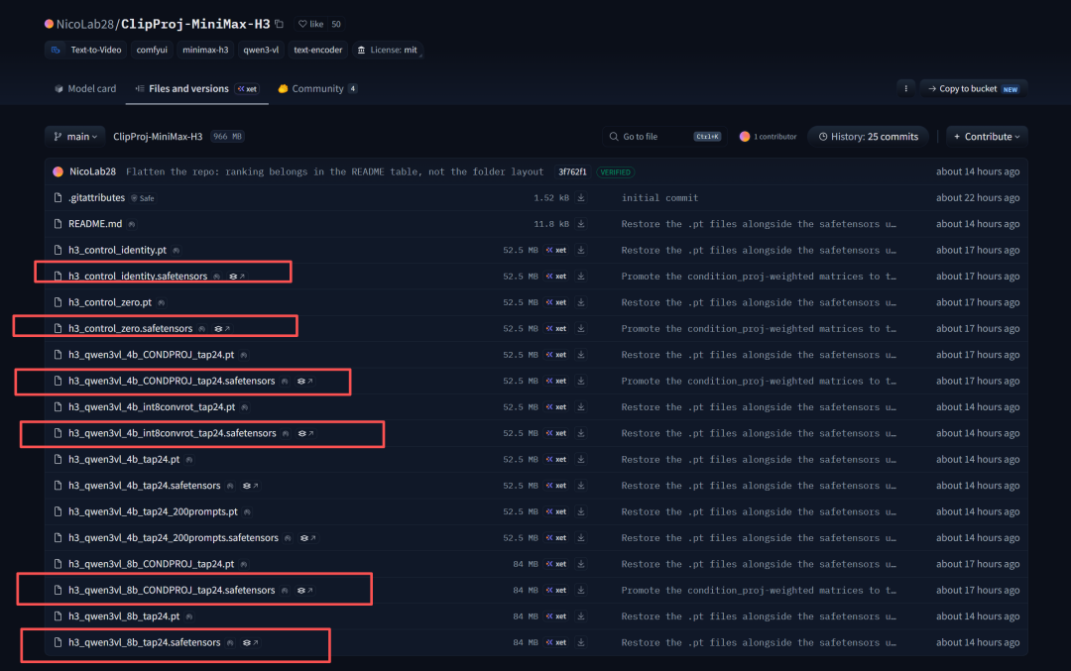Image resolution: width=1071 pixels, height=671 pixels.
Task: Open h3_qwen3vl_4b_int8convrot_tap24.pt file
Action: point(152,406)
